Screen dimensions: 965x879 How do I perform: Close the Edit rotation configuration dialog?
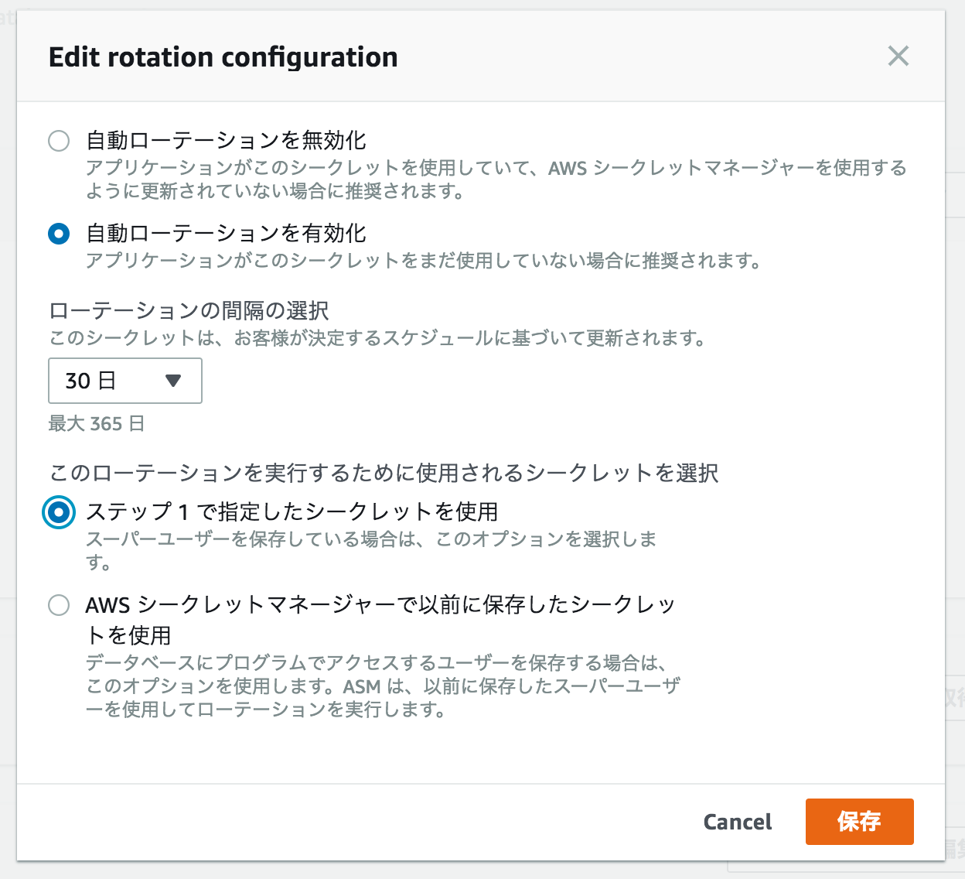pyautogui.click(x=898, y=56)
